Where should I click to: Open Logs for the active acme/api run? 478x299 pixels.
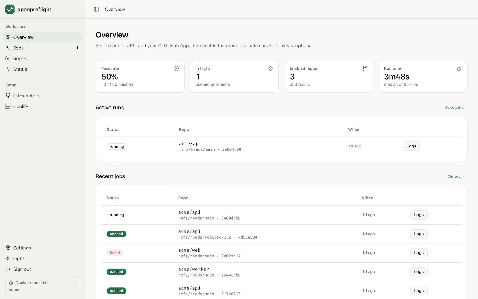411,146
